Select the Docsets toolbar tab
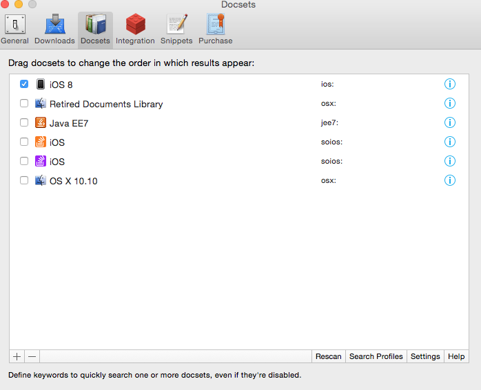The image size is (481, 390). click(x=95, y=30)
